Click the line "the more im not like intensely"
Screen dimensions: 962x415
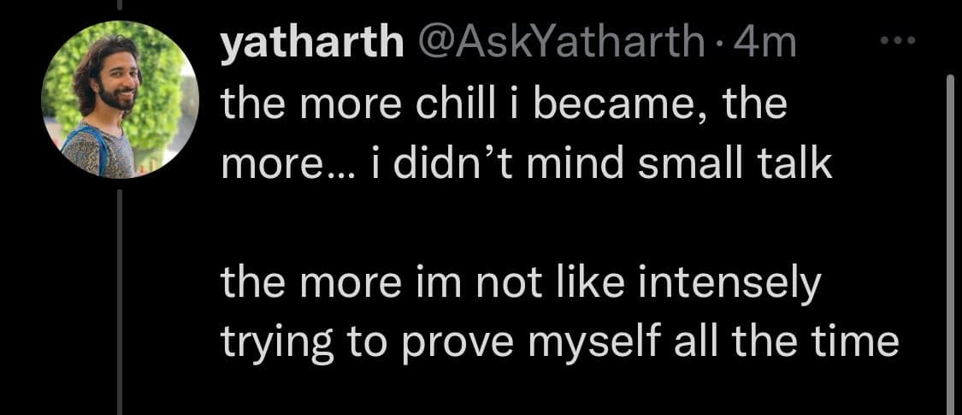coord(520,285)
